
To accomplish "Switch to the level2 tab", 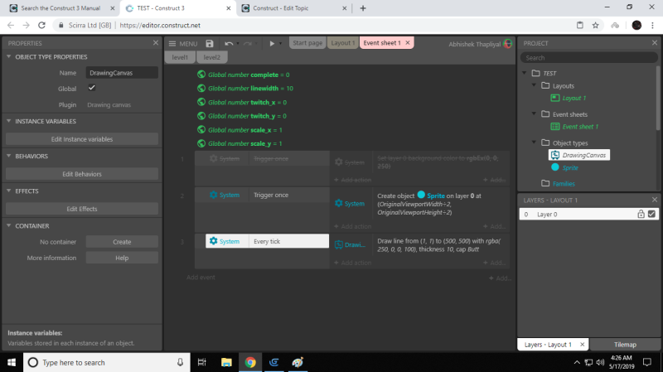I will 212,57.
